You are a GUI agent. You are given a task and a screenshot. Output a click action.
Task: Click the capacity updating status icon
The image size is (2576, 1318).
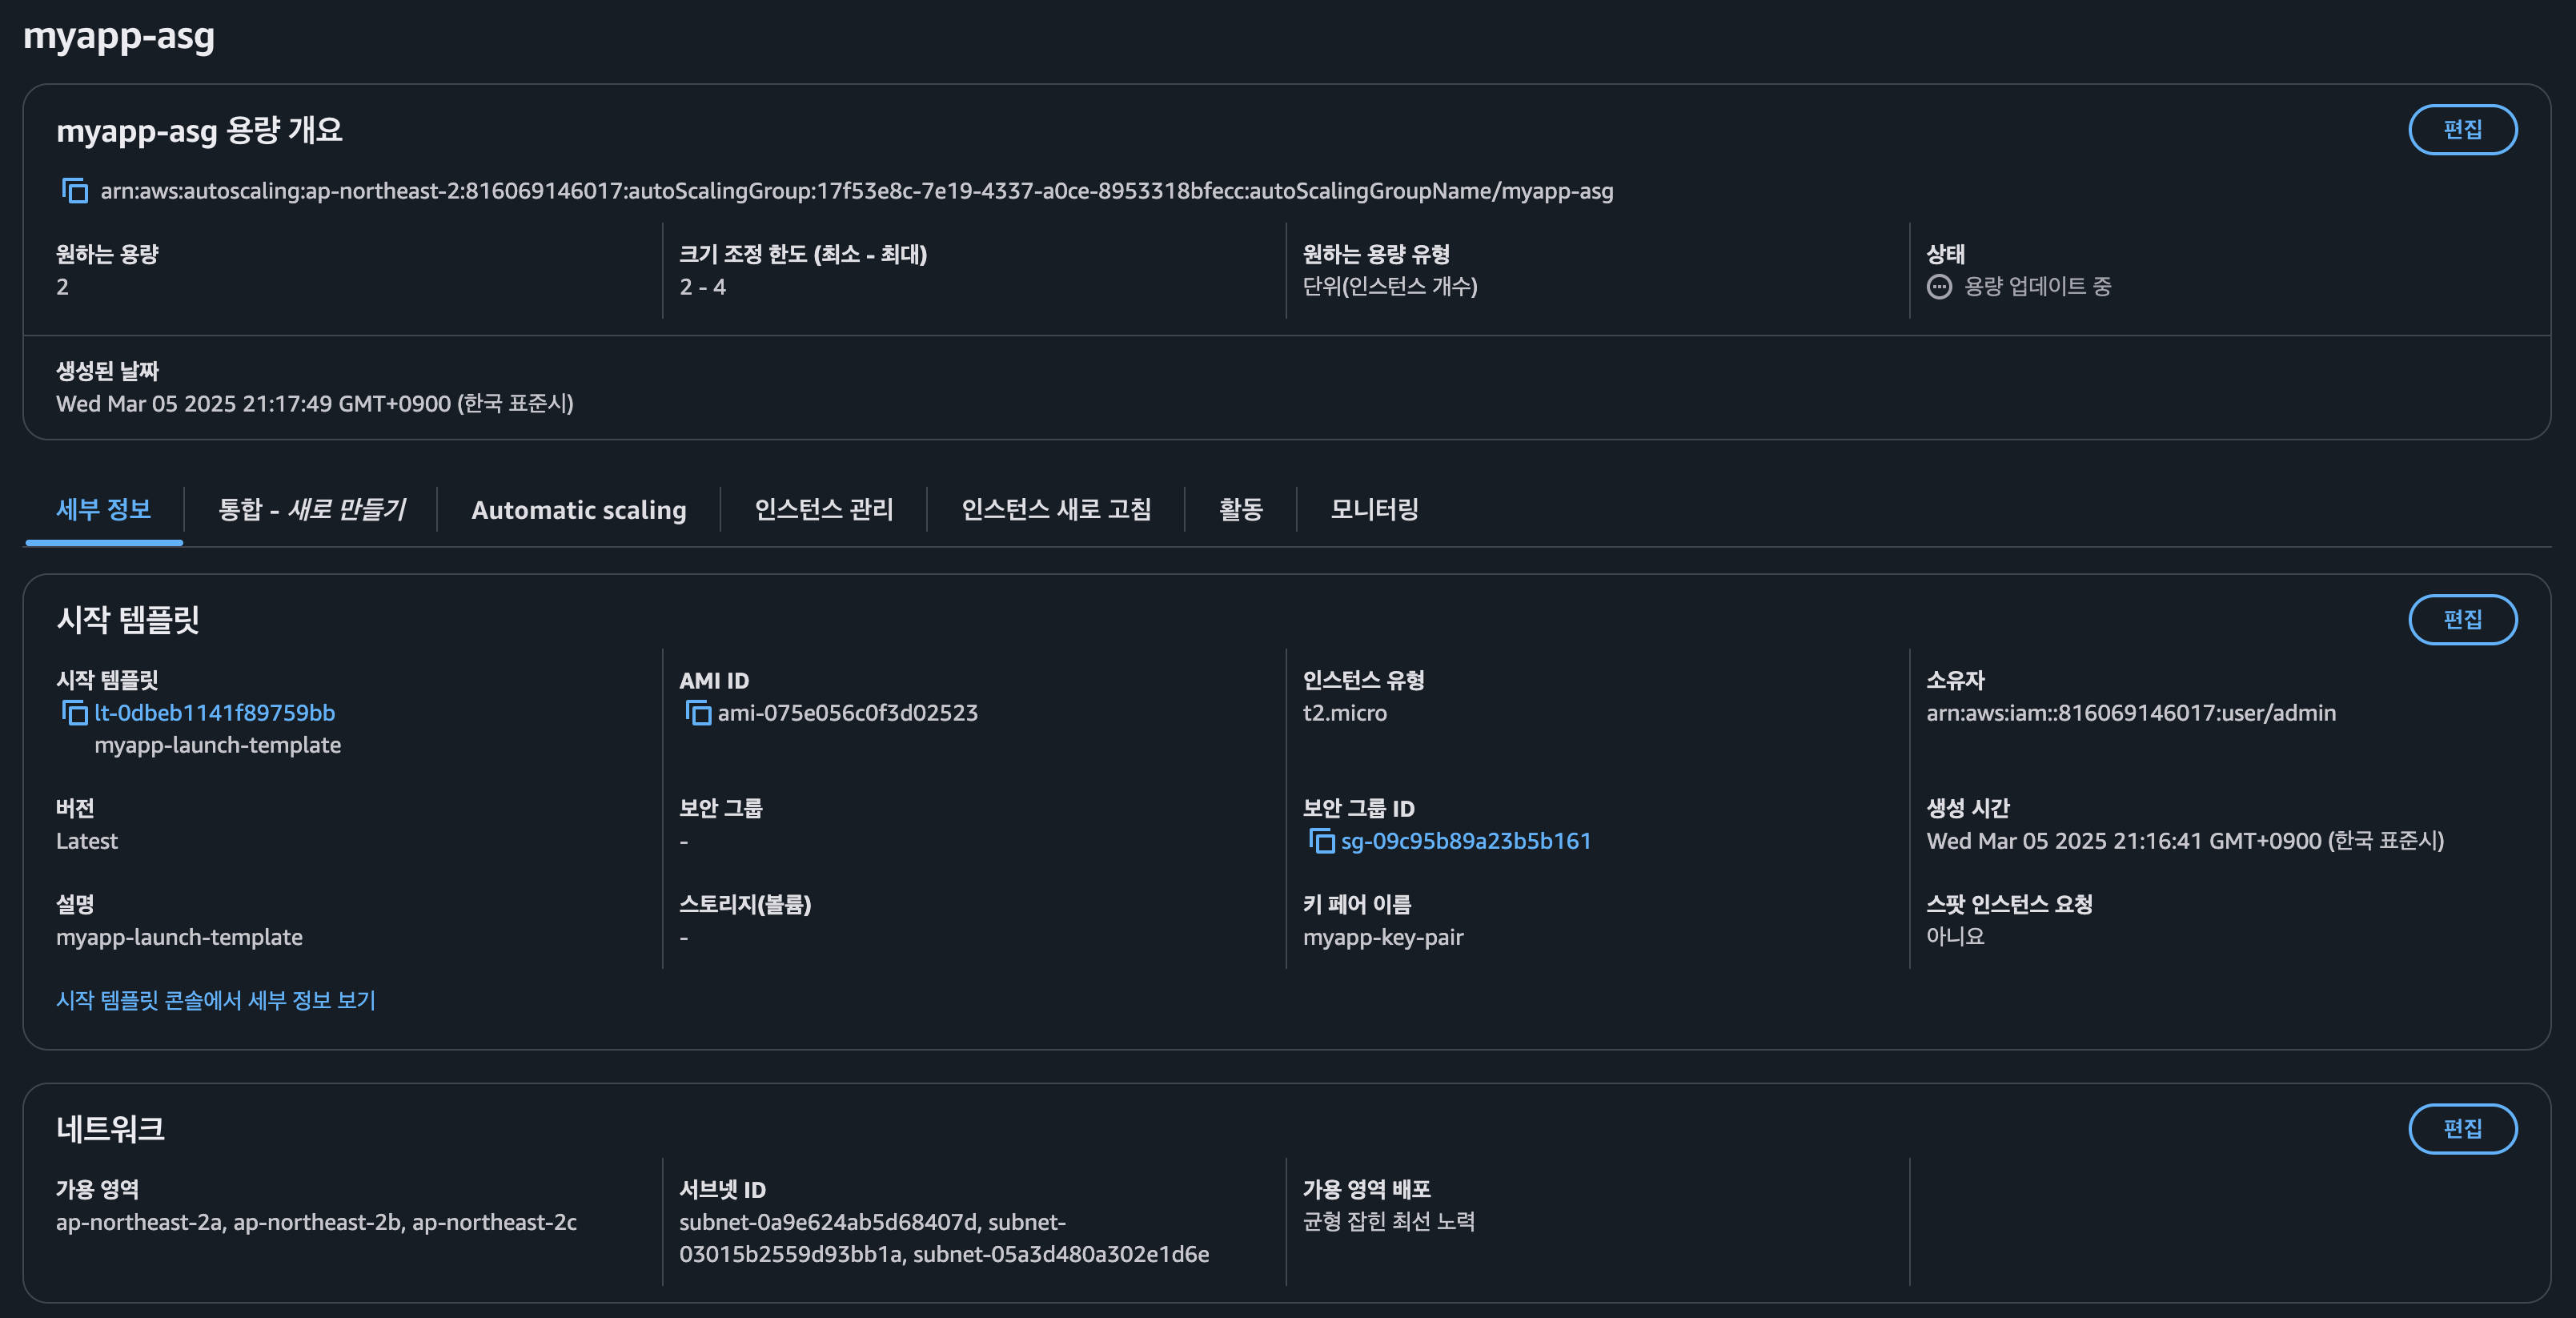click(x=1938, y=287)
